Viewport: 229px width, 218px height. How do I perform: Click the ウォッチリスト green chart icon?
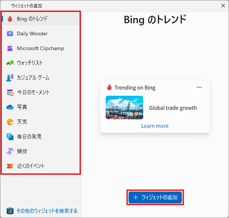pos(10,63)
